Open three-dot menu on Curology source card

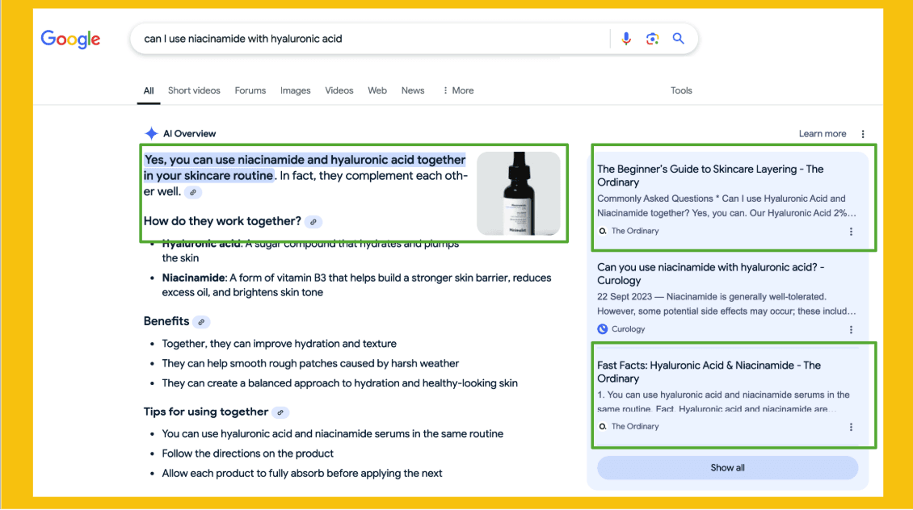[x=851, y=329]
